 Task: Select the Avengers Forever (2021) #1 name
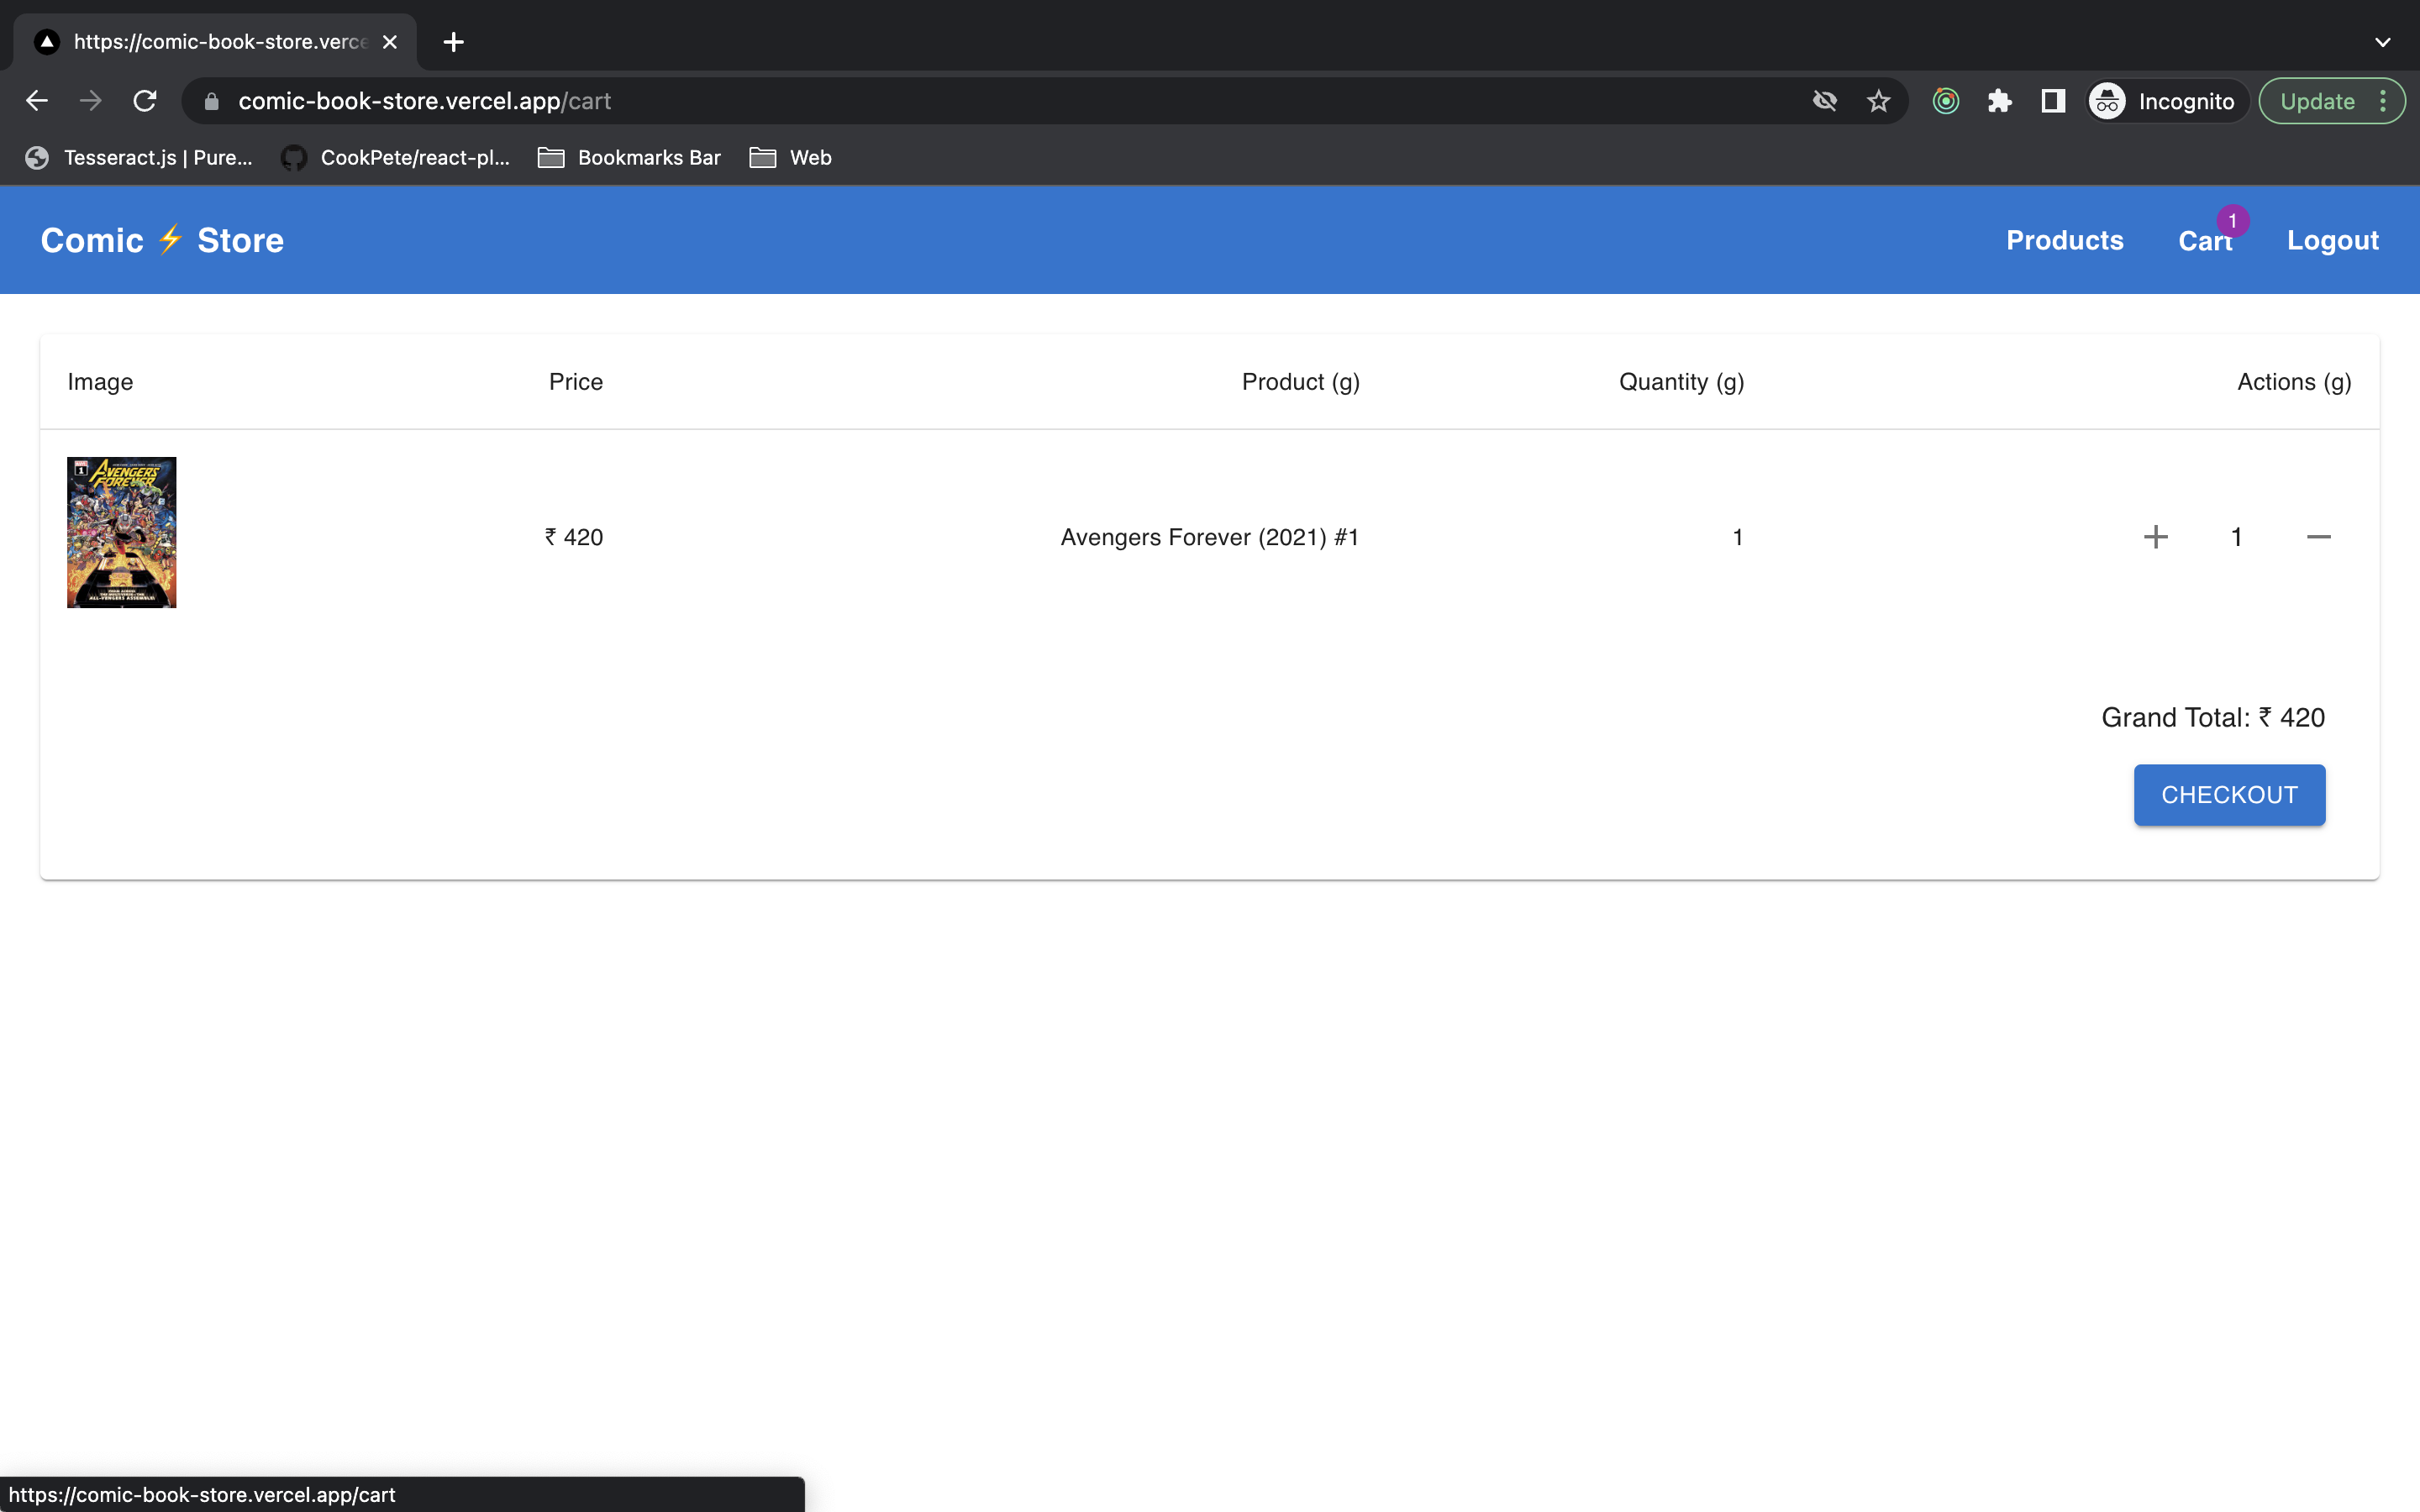coord(1210,537)
